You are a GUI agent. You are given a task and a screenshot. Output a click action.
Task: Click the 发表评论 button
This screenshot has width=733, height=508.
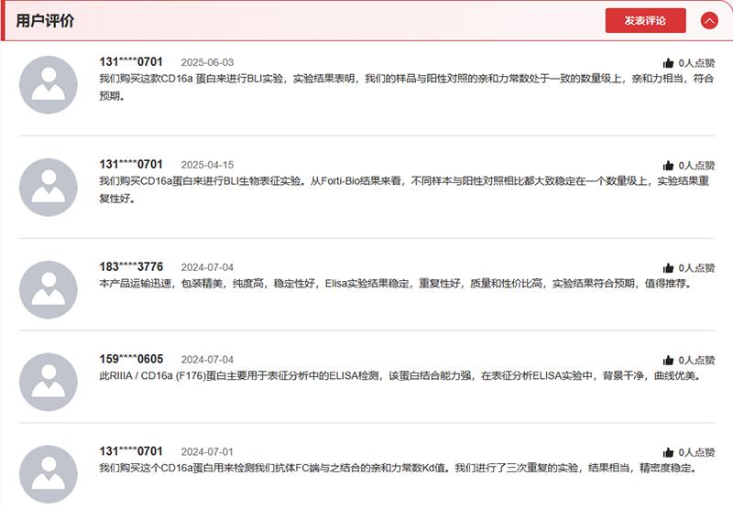click(645, 20)
